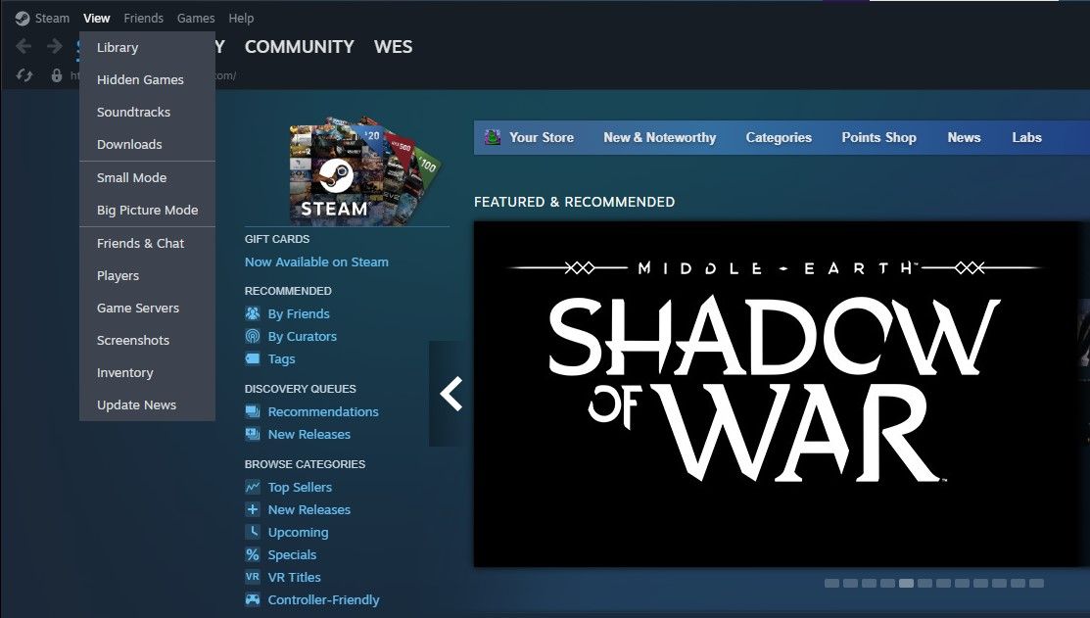The image size is (1090, 618).
Task: Click the New Releases queue icon under Discovery Queues
Action: (253, 434)
